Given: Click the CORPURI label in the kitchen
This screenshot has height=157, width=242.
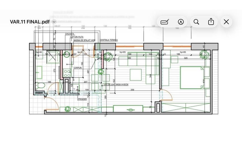Looking at the screenshot, I should pos(78,68).
